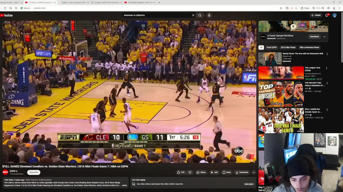Open the browser three-dot menu
This screenshot has width=343, height=192.
pos(339,8)
